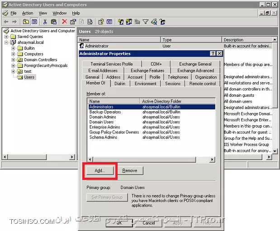This screenshot has height=231, width=280.
Task: Click the Member of list right scroll arrow
Action: pyautogui.click(x=212, y=160)
